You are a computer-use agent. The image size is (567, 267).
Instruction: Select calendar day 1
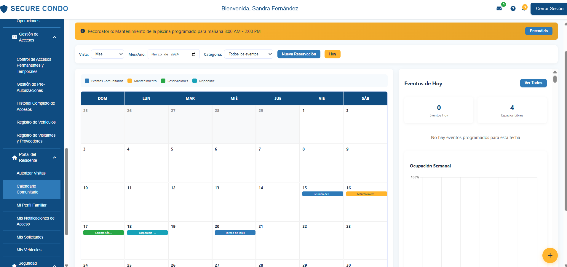point(322,124)
